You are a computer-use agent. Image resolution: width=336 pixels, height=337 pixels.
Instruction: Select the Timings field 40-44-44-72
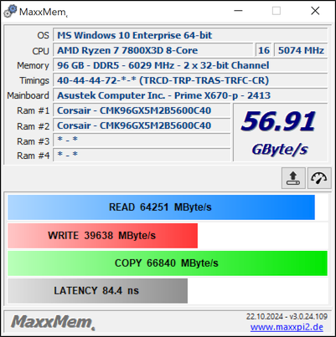coord(190,80)
